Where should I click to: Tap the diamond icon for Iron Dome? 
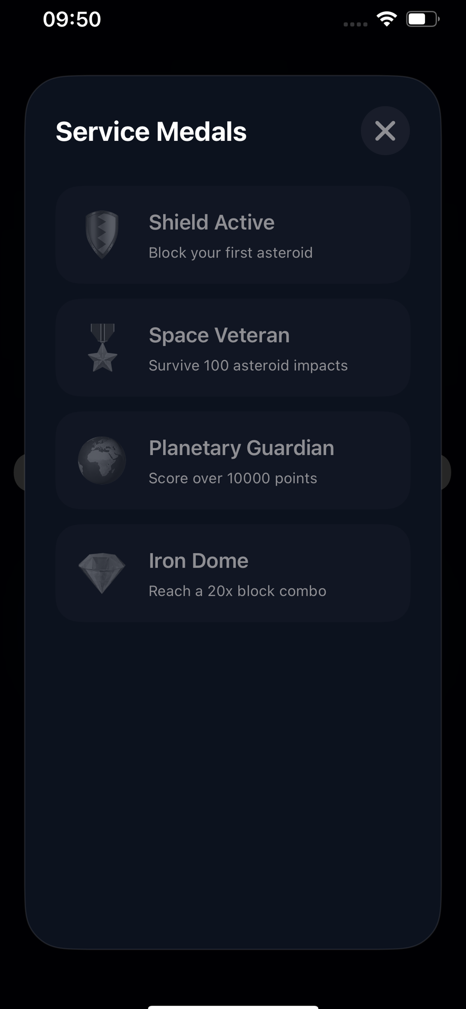coord(102,573)
